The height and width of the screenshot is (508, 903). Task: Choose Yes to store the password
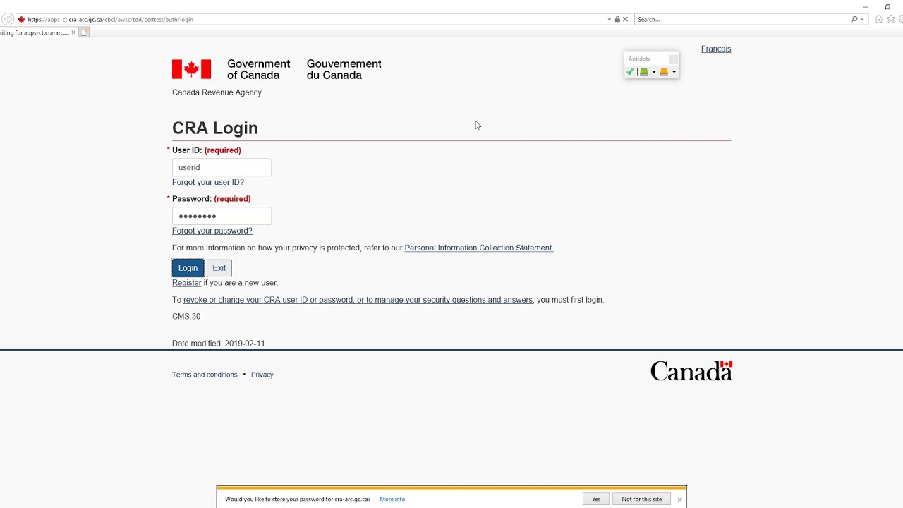pos(596,499)
